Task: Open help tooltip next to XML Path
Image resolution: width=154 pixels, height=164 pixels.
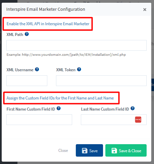Action: (x=27, y=34)
